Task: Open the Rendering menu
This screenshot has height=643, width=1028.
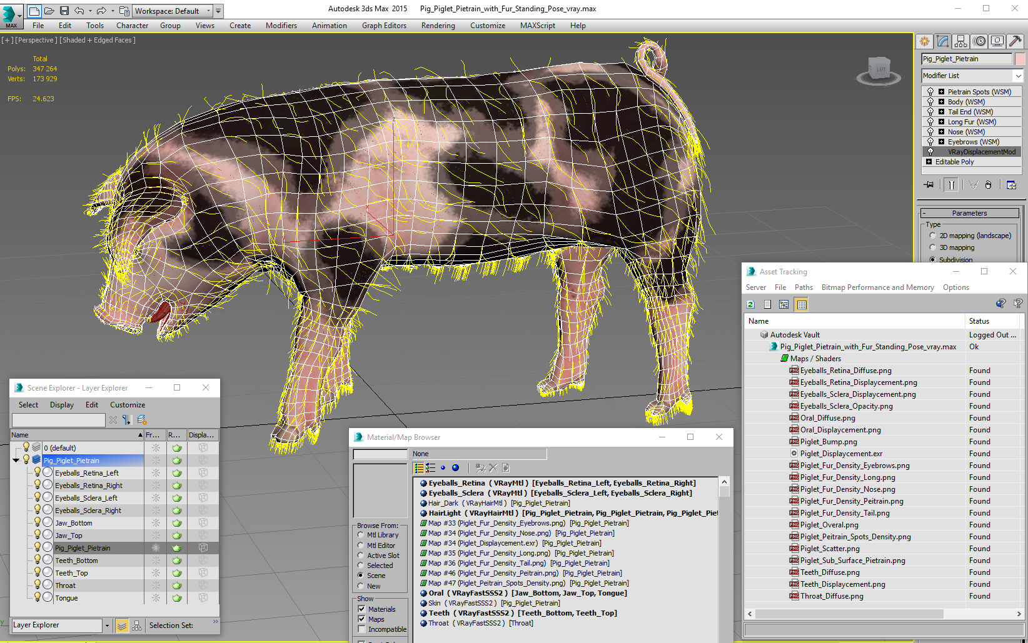Action: (438, 26)
